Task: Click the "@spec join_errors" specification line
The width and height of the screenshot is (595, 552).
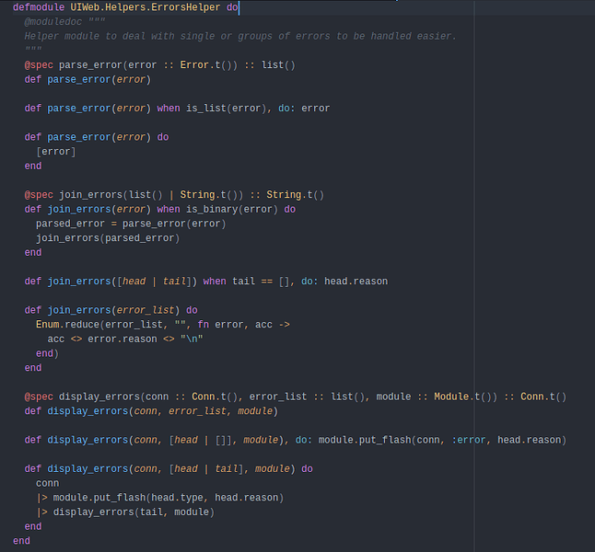Action: coord(174,194)
